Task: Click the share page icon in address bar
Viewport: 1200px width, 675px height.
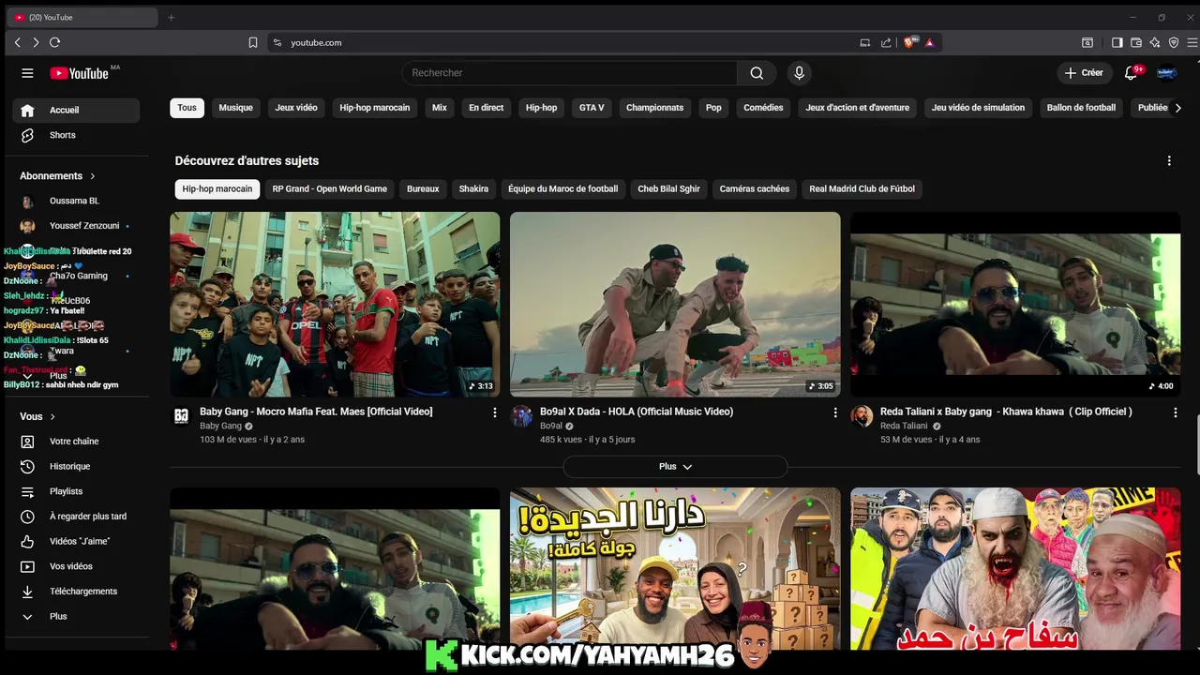Action: pos(886,42)
